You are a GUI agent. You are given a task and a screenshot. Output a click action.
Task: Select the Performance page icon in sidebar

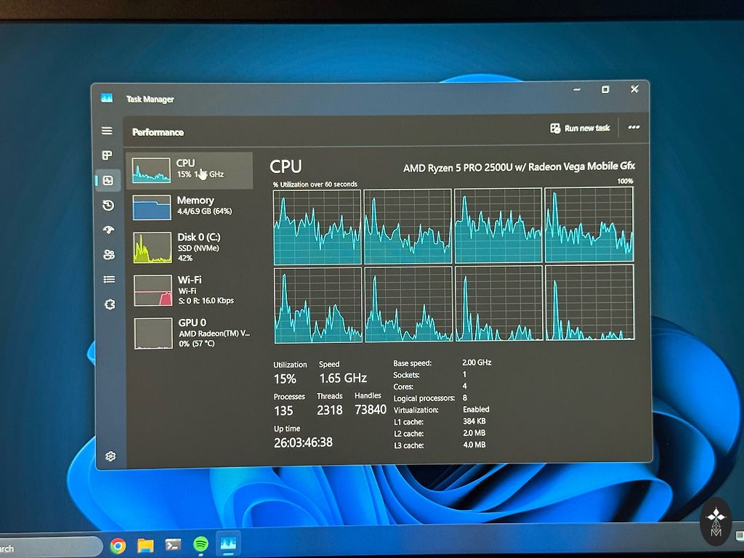click(x=108, y=181)
